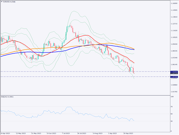Click the RSI(24) indicator label

pos(7,97)
